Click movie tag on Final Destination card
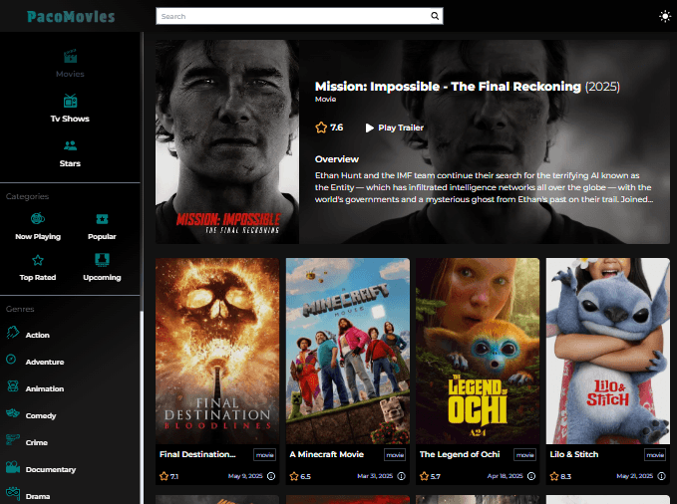The height and width of the screenshot is (504, 677). tap(264, 455)
